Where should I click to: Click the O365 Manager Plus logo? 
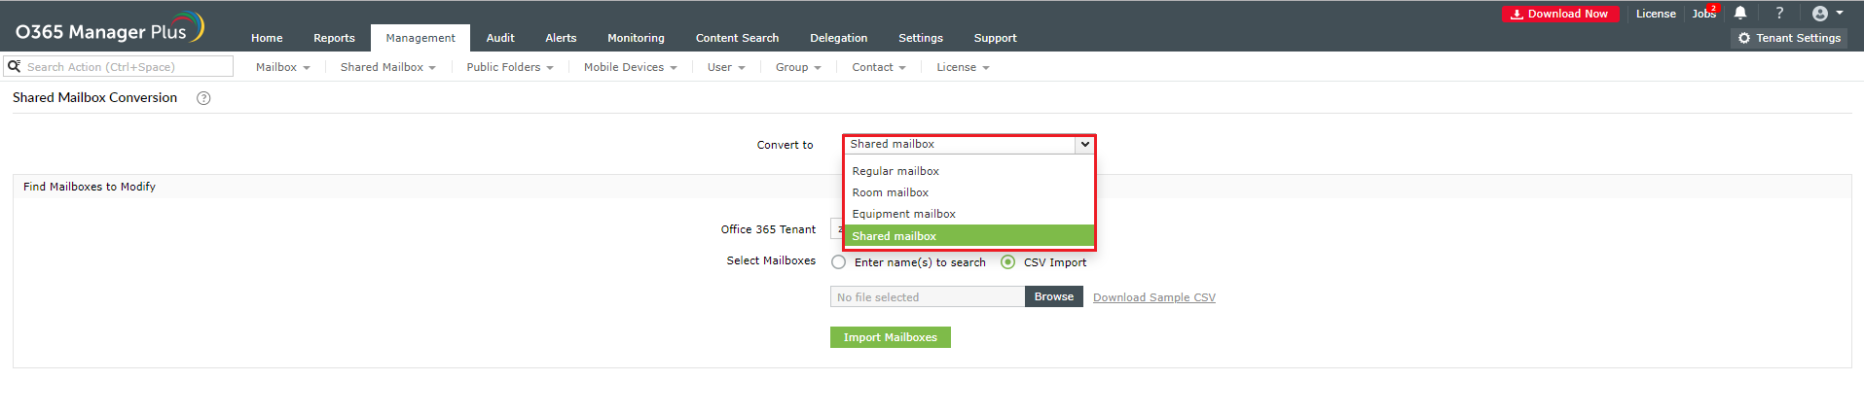coord(109,29)
